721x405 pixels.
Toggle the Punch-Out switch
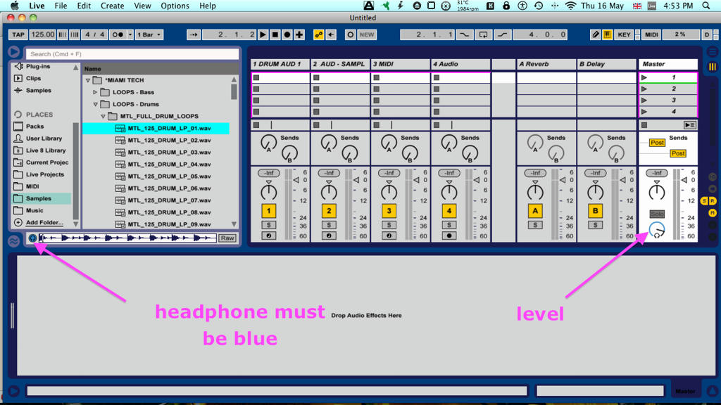(503, 34)
